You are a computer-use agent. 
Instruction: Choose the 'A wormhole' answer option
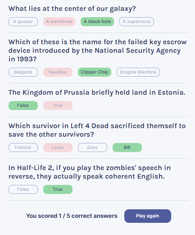coord(59,22)
